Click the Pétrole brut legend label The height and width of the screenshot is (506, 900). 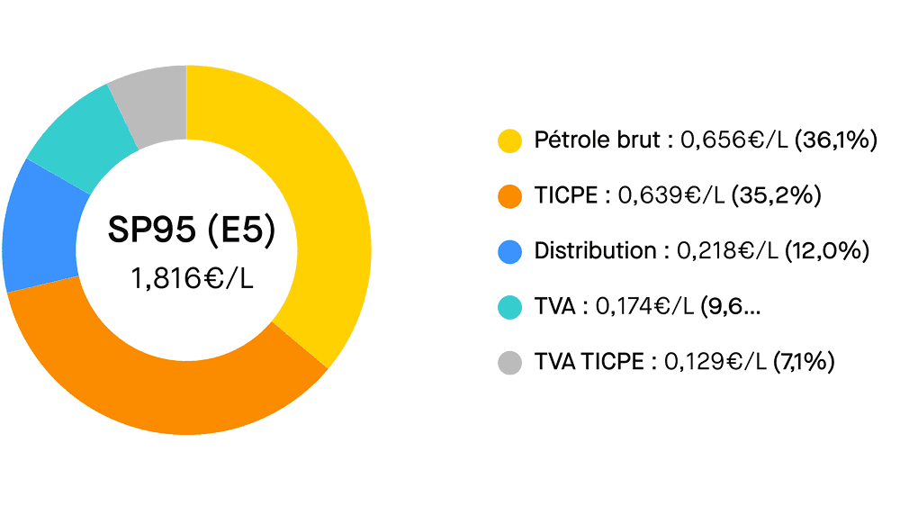[661, 140]
